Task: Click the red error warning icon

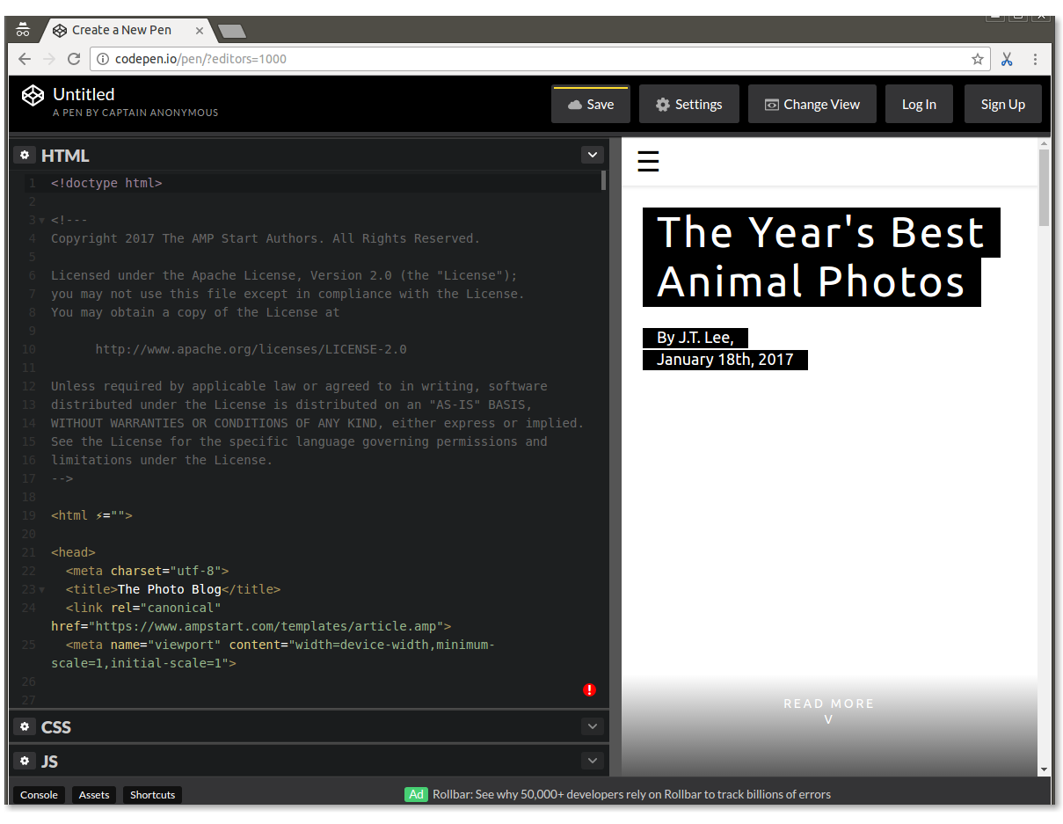Action: click(x=589, y=690)
